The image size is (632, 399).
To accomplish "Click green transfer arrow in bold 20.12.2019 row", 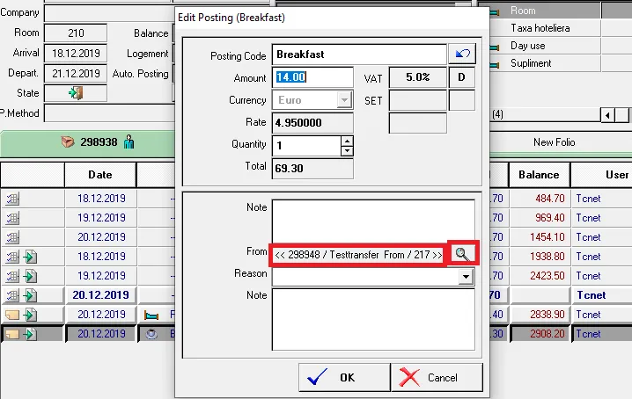I will [x=30, y=295].
